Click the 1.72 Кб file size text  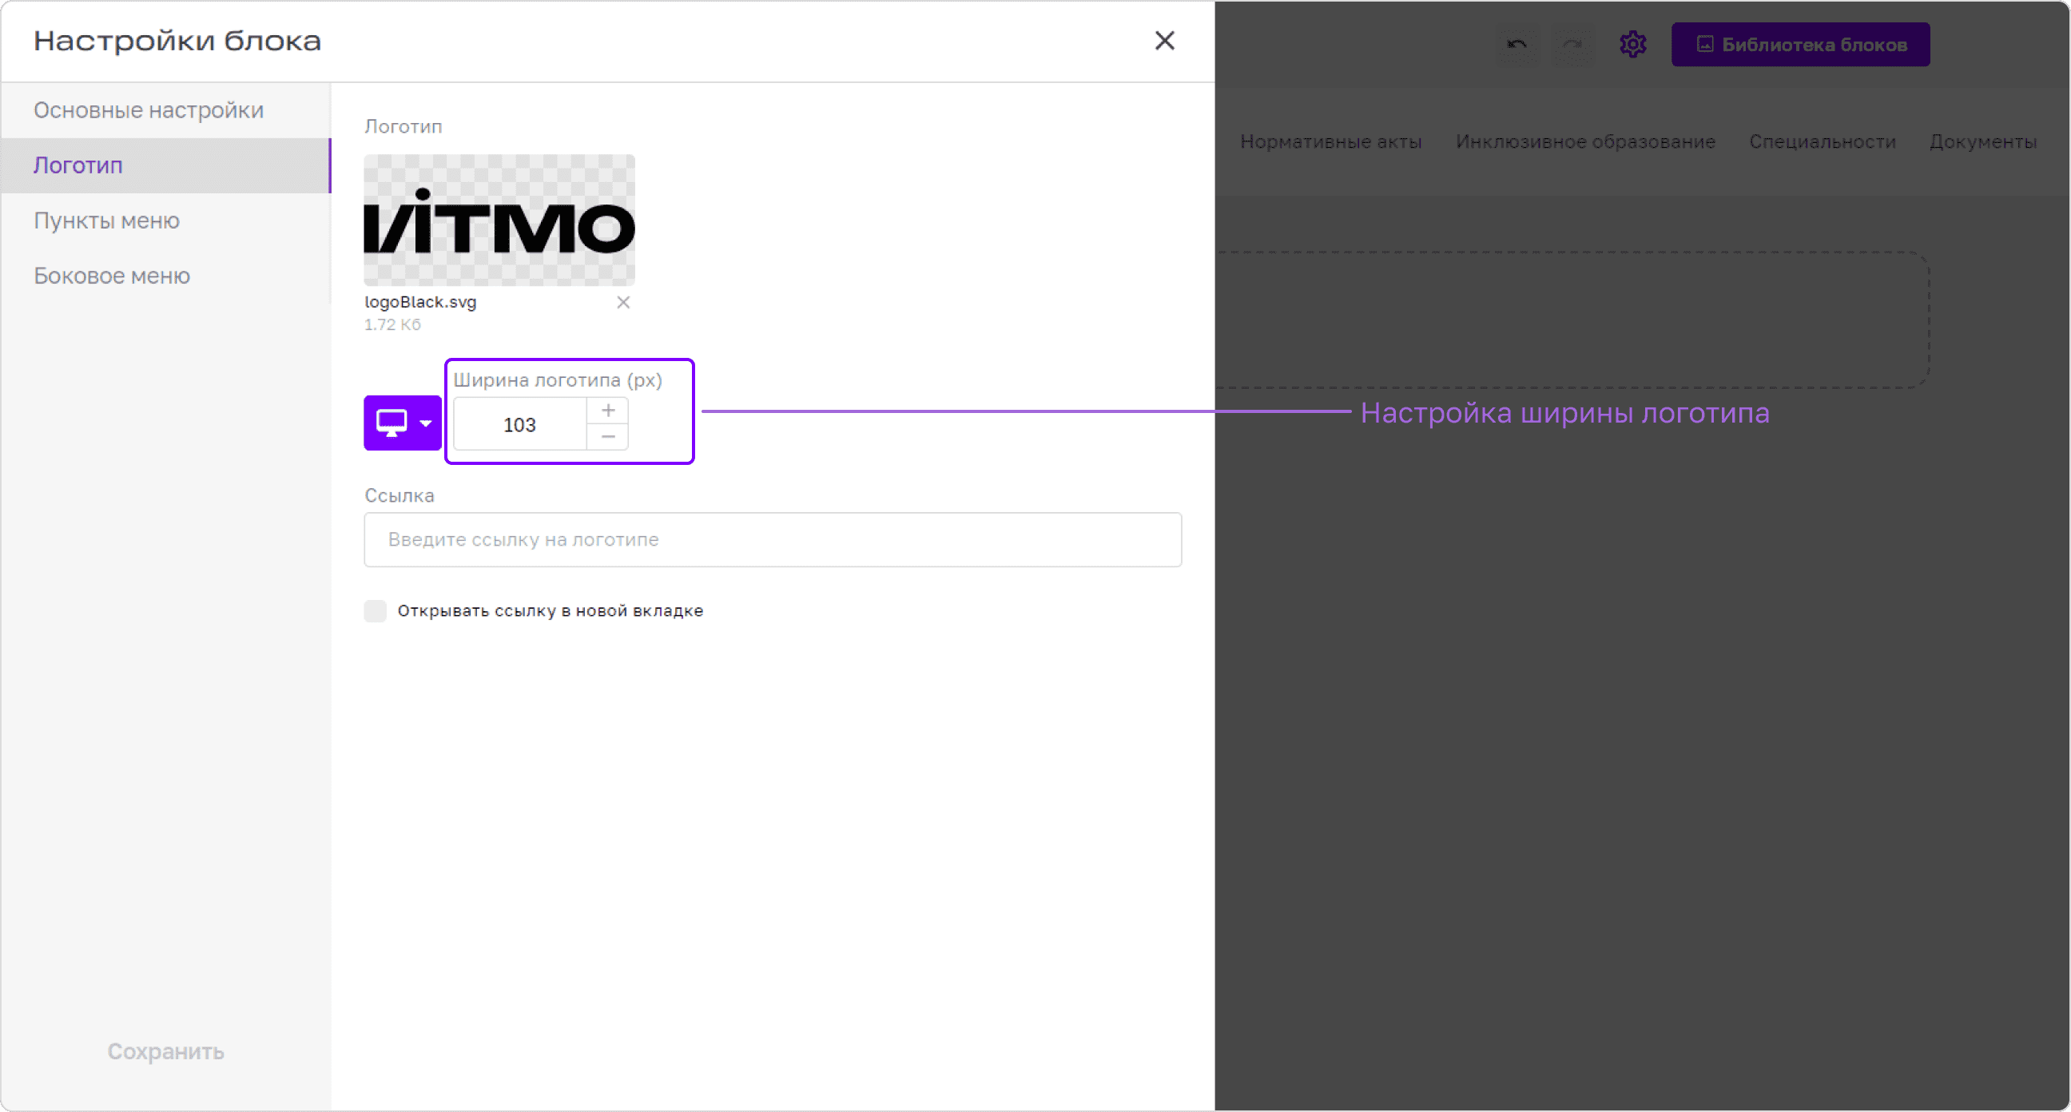click(x=392, y=325)
